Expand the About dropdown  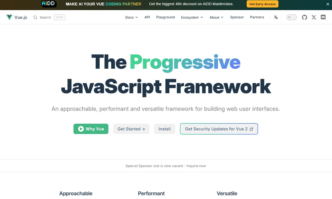(x=216, y=17)
